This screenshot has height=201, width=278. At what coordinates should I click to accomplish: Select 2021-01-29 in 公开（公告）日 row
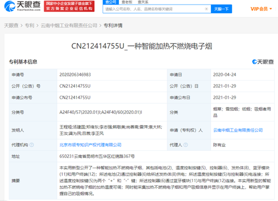[x=224, y=86]
